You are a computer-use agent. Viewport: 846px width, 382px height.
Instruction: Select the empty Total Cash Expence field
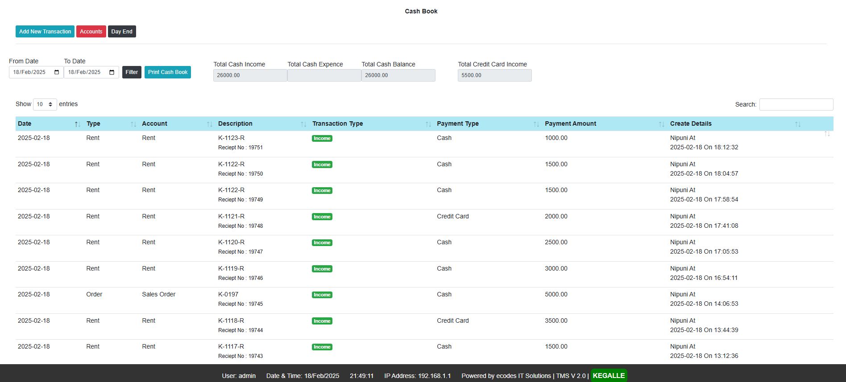pos(324,75)
